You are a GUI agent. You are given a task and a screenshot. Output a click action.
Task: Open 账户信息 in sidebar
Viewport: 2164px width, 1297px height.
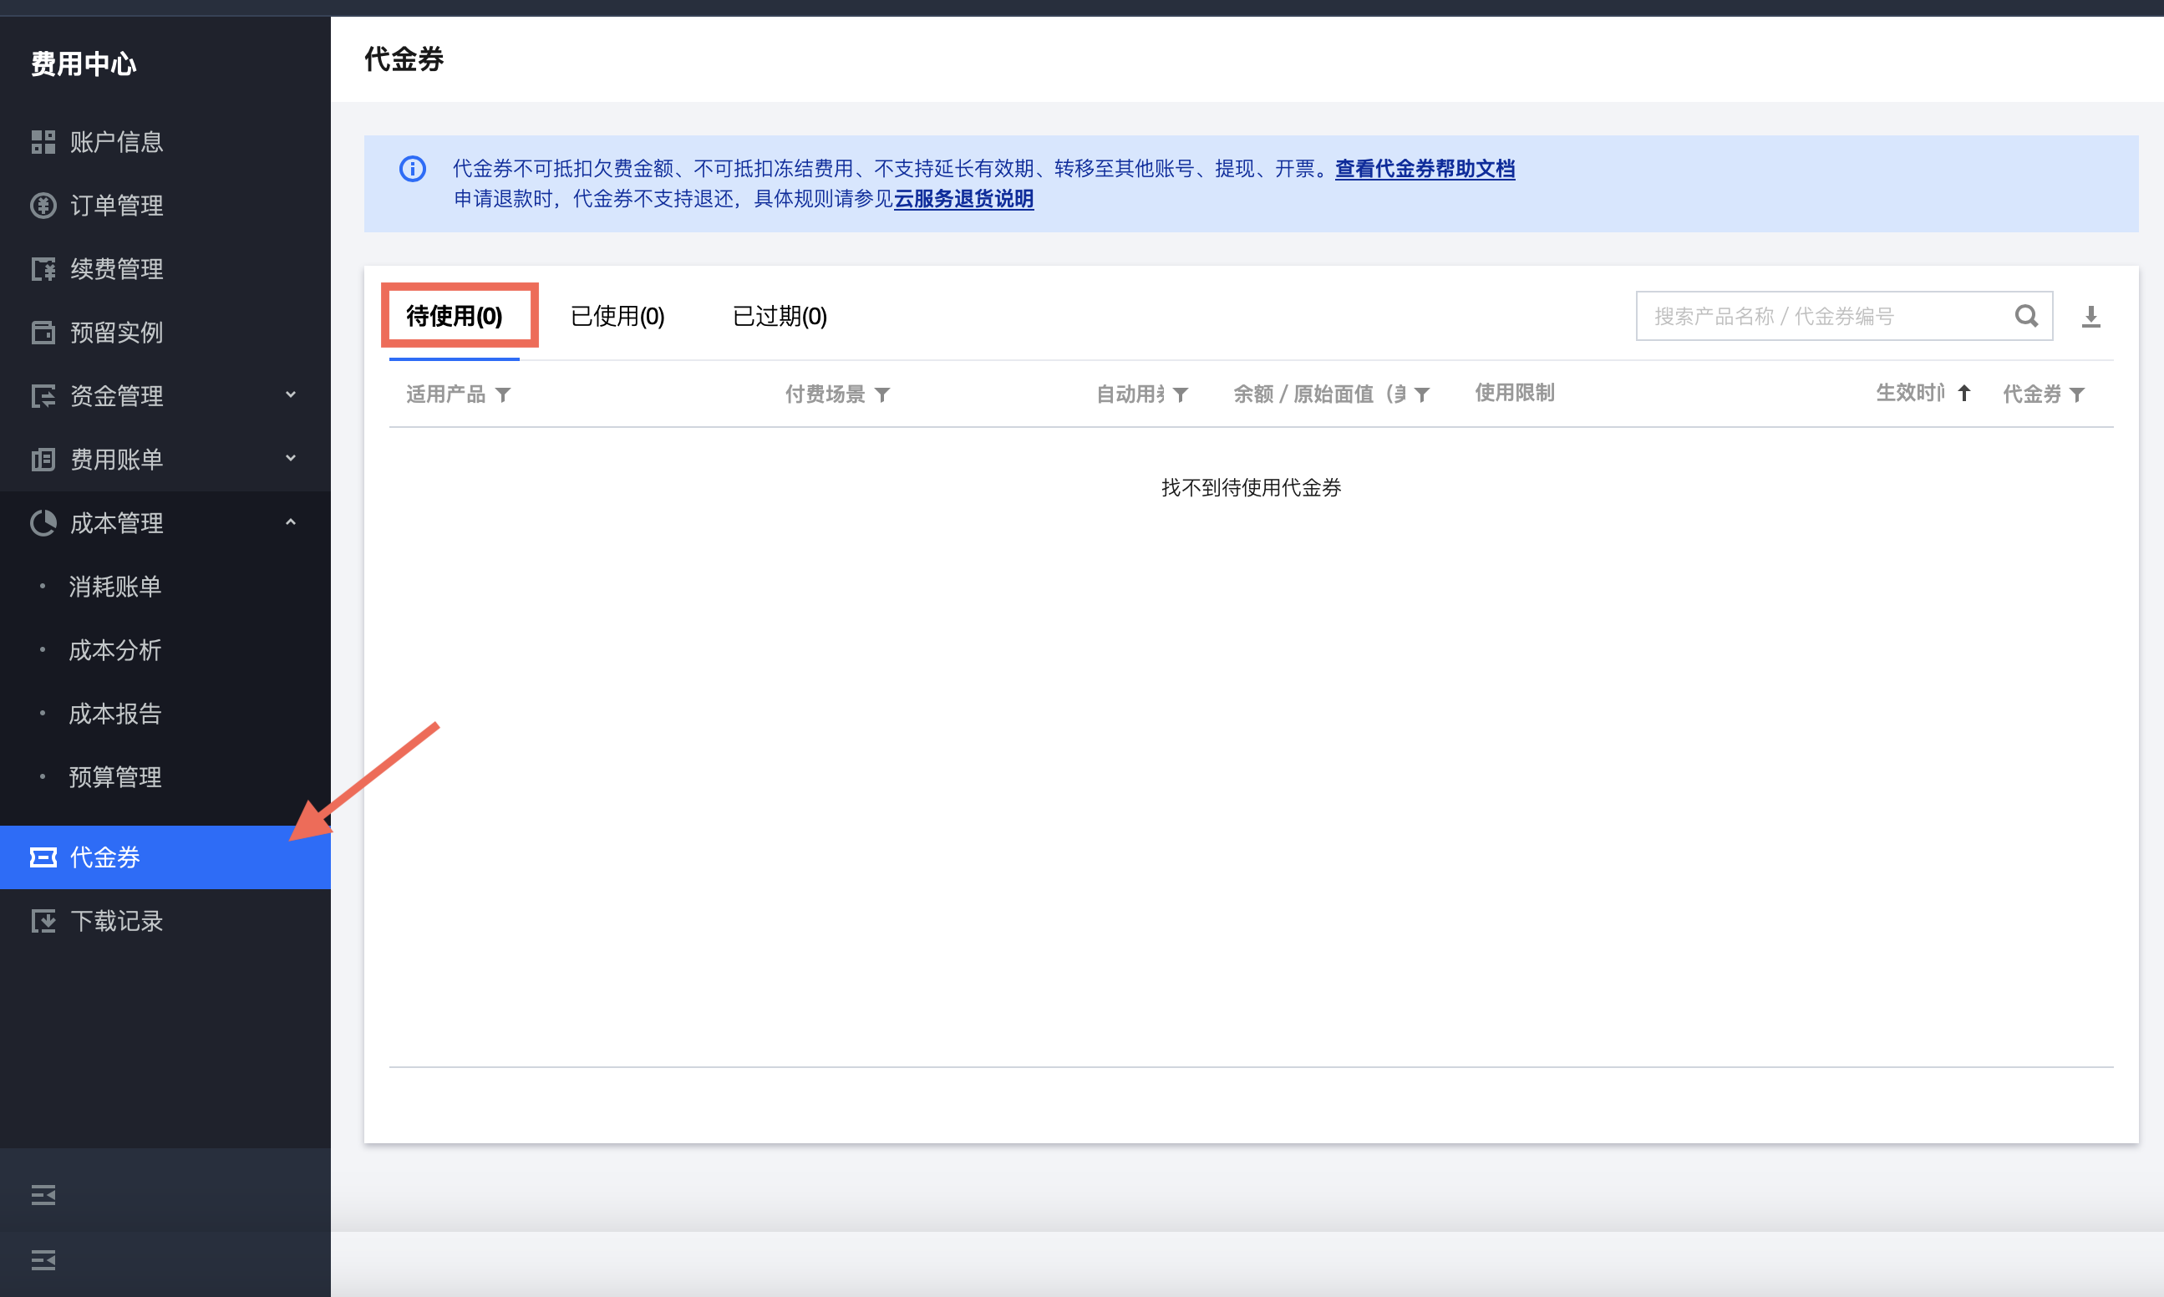[x=116, y=141]
